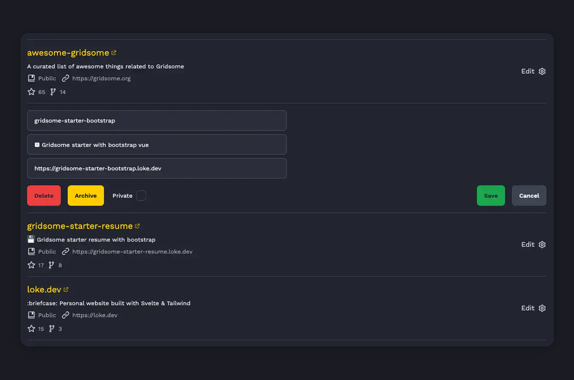Open the loke.dev title link
The width and height of the screenshot is (574, 380).
click(x=44, y=290)
